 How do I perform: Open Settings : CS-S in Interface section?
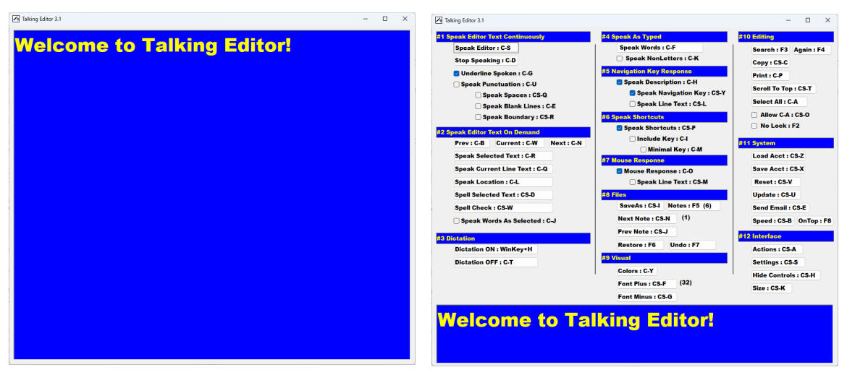[x=778, y=262]
